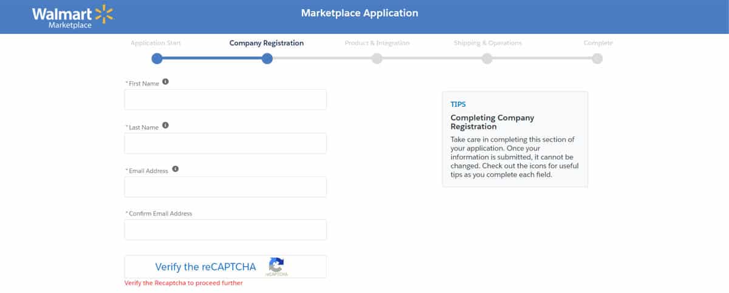
Task: Click the Walmart Marketplace logo
Action: coord(72,17)
